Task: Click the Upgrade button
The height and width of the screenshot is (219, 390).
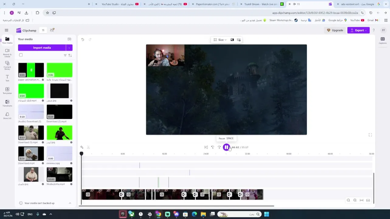Action: 335,30
